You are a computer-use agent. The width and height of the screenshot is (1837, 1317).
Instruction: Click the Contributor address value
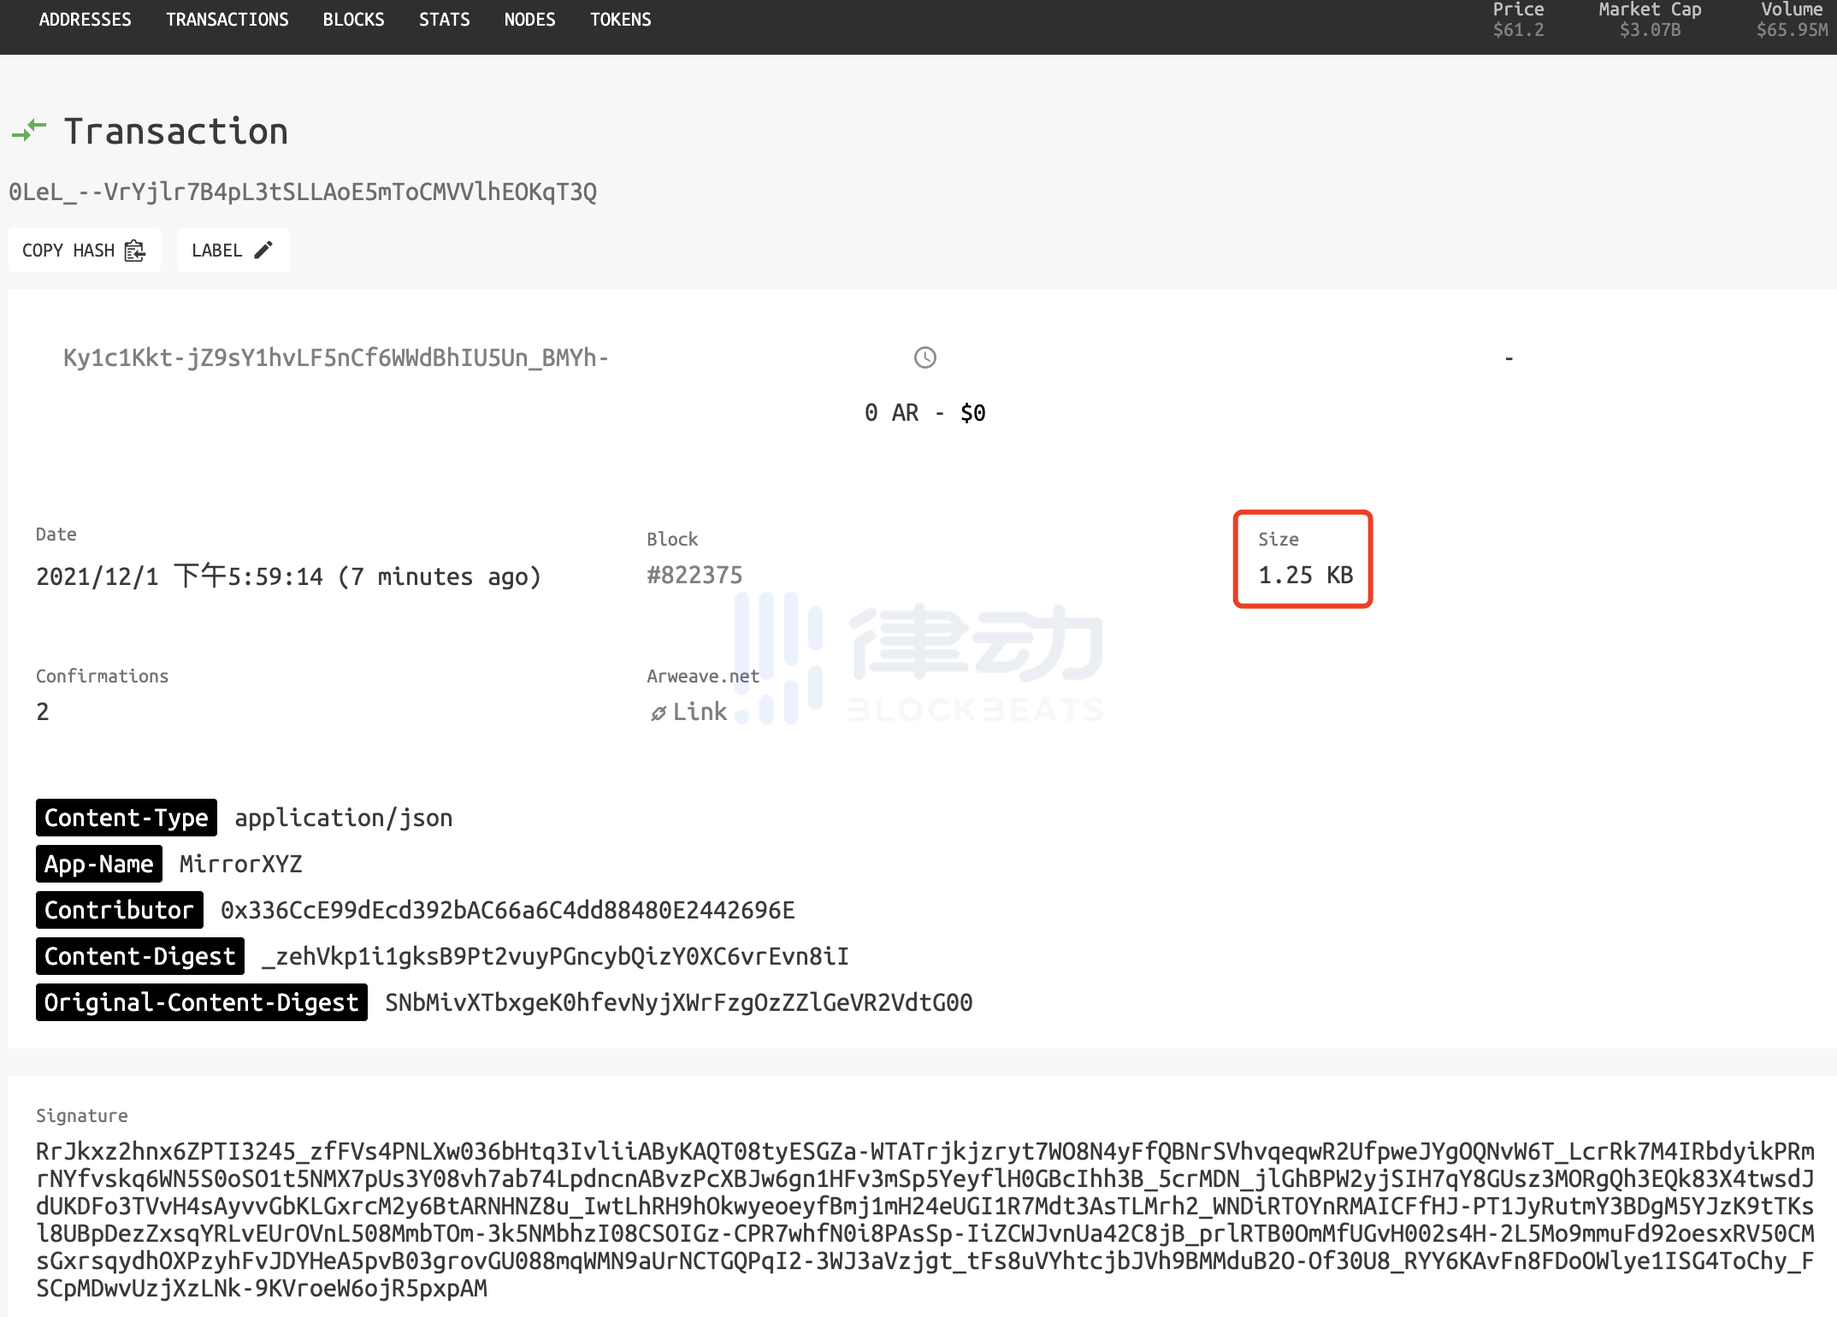(507, 910)
